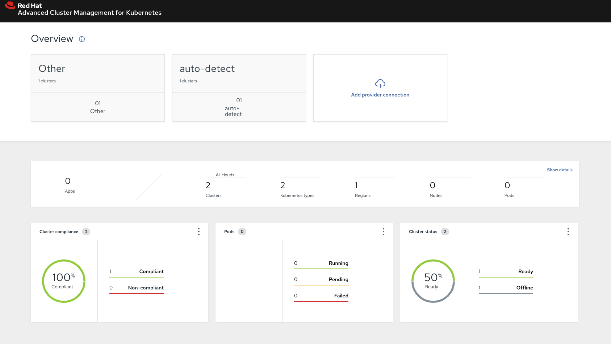Click Advanced Cluster Management for Kubernetes title
The image size is (611, 344).
(89, 13)
